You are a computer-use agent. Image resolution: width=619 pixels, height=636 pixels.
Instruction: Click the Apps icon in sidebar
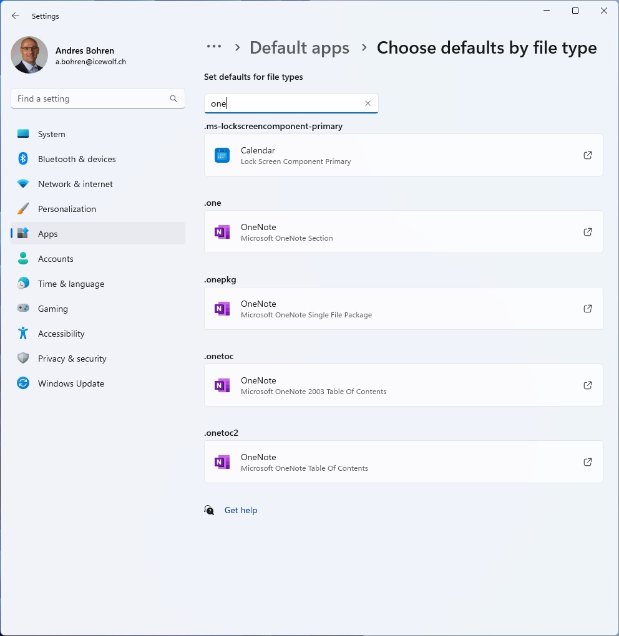click(23, 233)
